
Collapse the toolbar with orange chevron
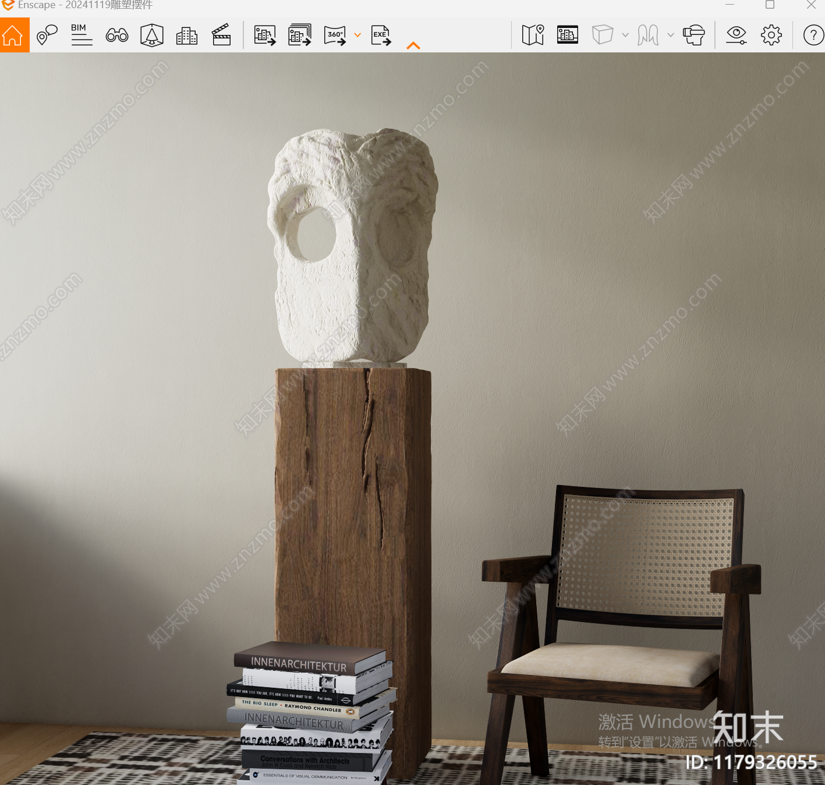pyautogui.click(x=413, y=45)
